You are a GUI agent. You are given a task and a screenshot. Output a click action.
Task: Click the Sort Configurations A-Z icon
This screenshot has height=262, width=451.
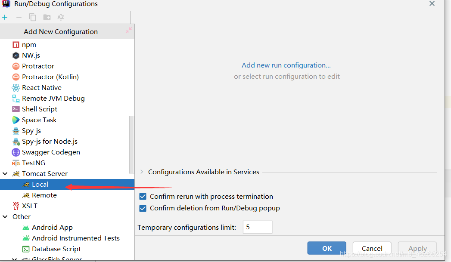click(61, 17)
